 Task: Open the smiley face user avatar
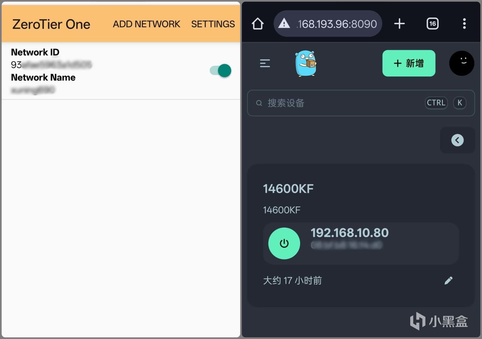point(462,63)
